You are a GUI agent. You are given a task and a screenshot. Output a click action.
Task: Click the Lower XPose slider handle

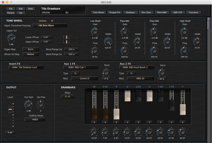click(x=66, y=37)
